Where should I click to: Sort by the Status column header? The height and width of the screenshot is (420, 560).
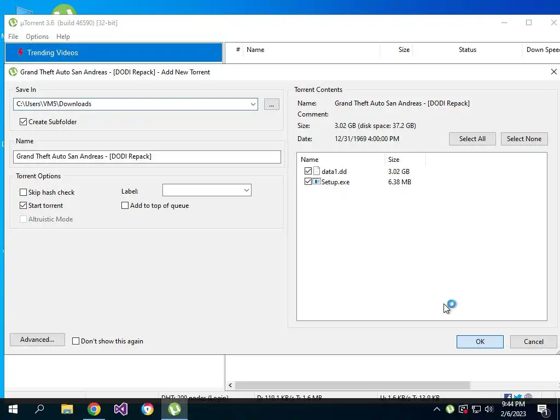(467, 50)
